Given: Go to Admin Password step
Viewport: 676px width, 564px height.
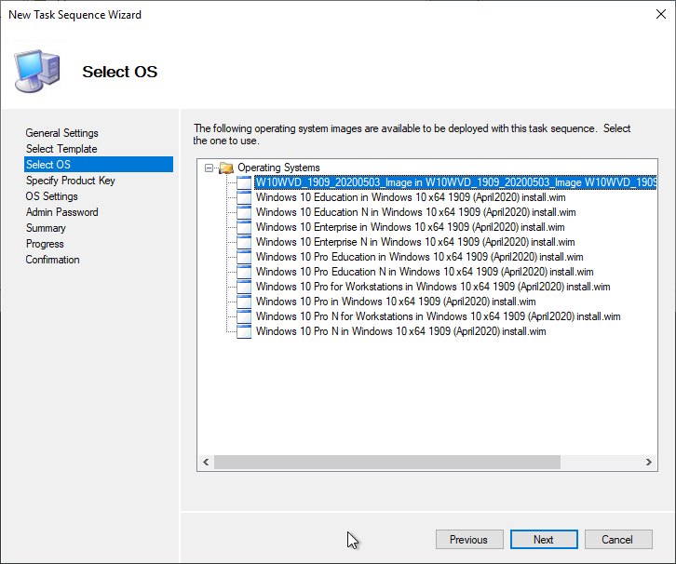Looking at the screenshot, I should pos(61,212).
